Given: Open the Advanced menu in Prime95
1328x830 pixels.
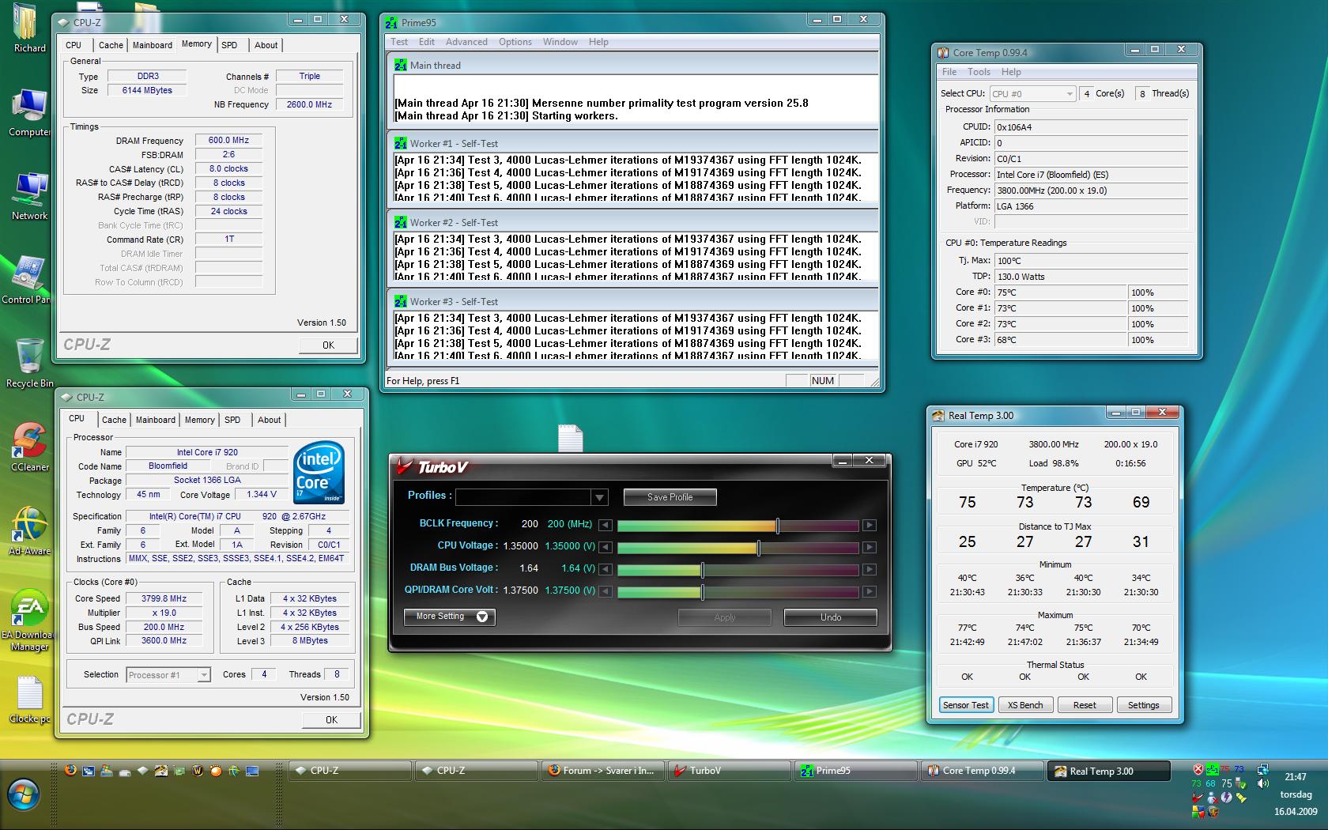Looking at the screenshot, I should pyautogui.click(x=466, y=42).
